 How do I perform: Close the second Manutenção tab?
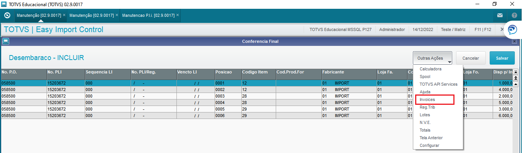[117, 15]
